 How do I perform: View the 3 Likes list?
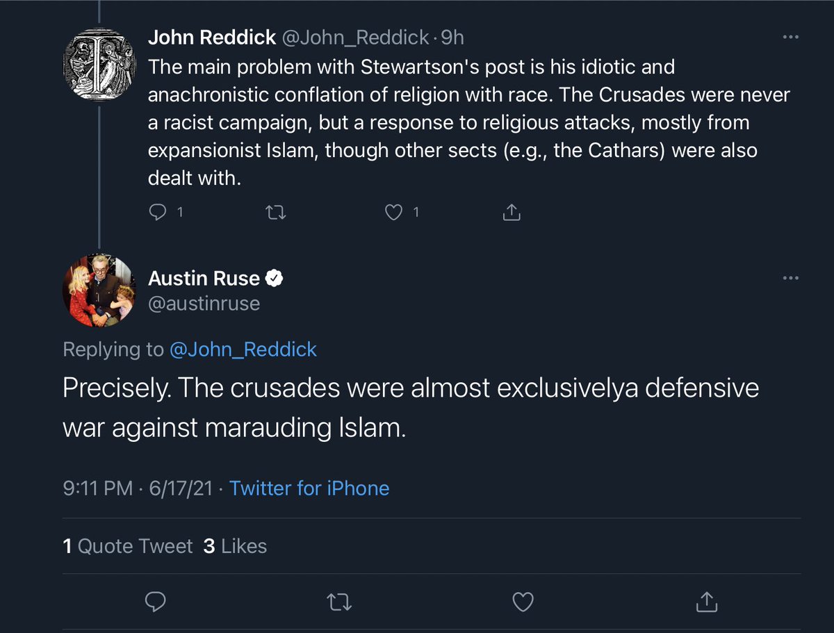click(235, 546)
